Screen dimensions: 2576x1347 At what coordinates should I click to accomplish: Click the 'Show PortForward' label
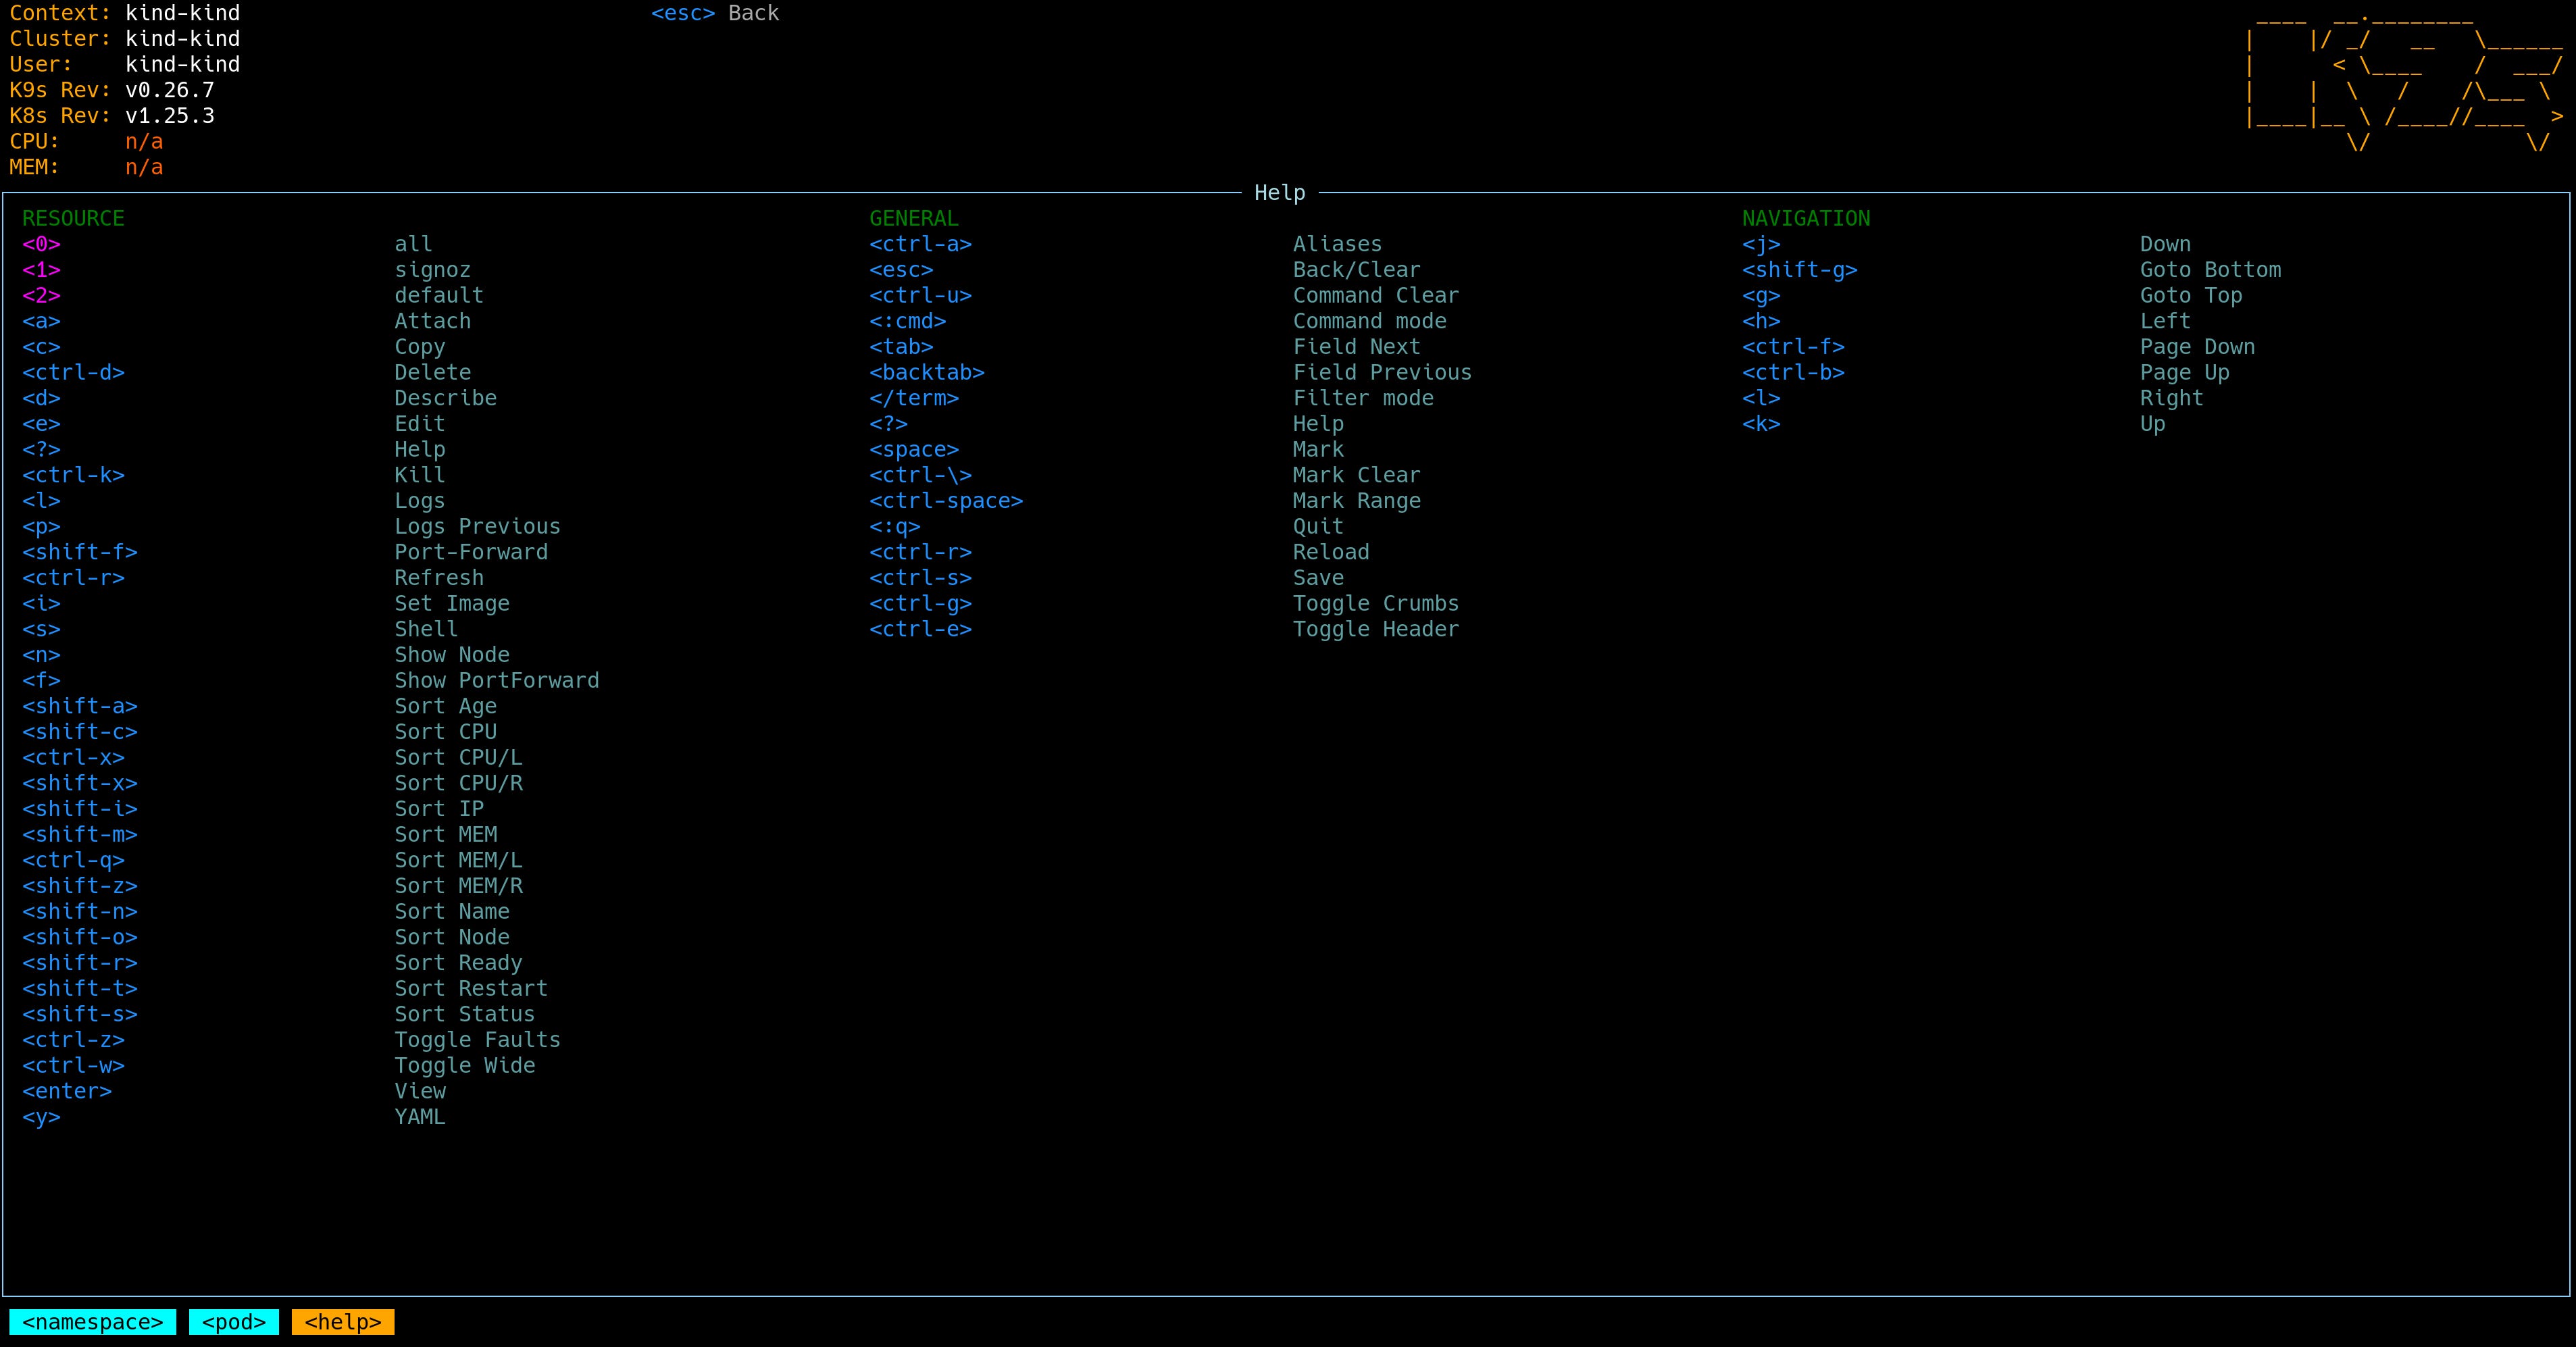[x=497, y=680]
